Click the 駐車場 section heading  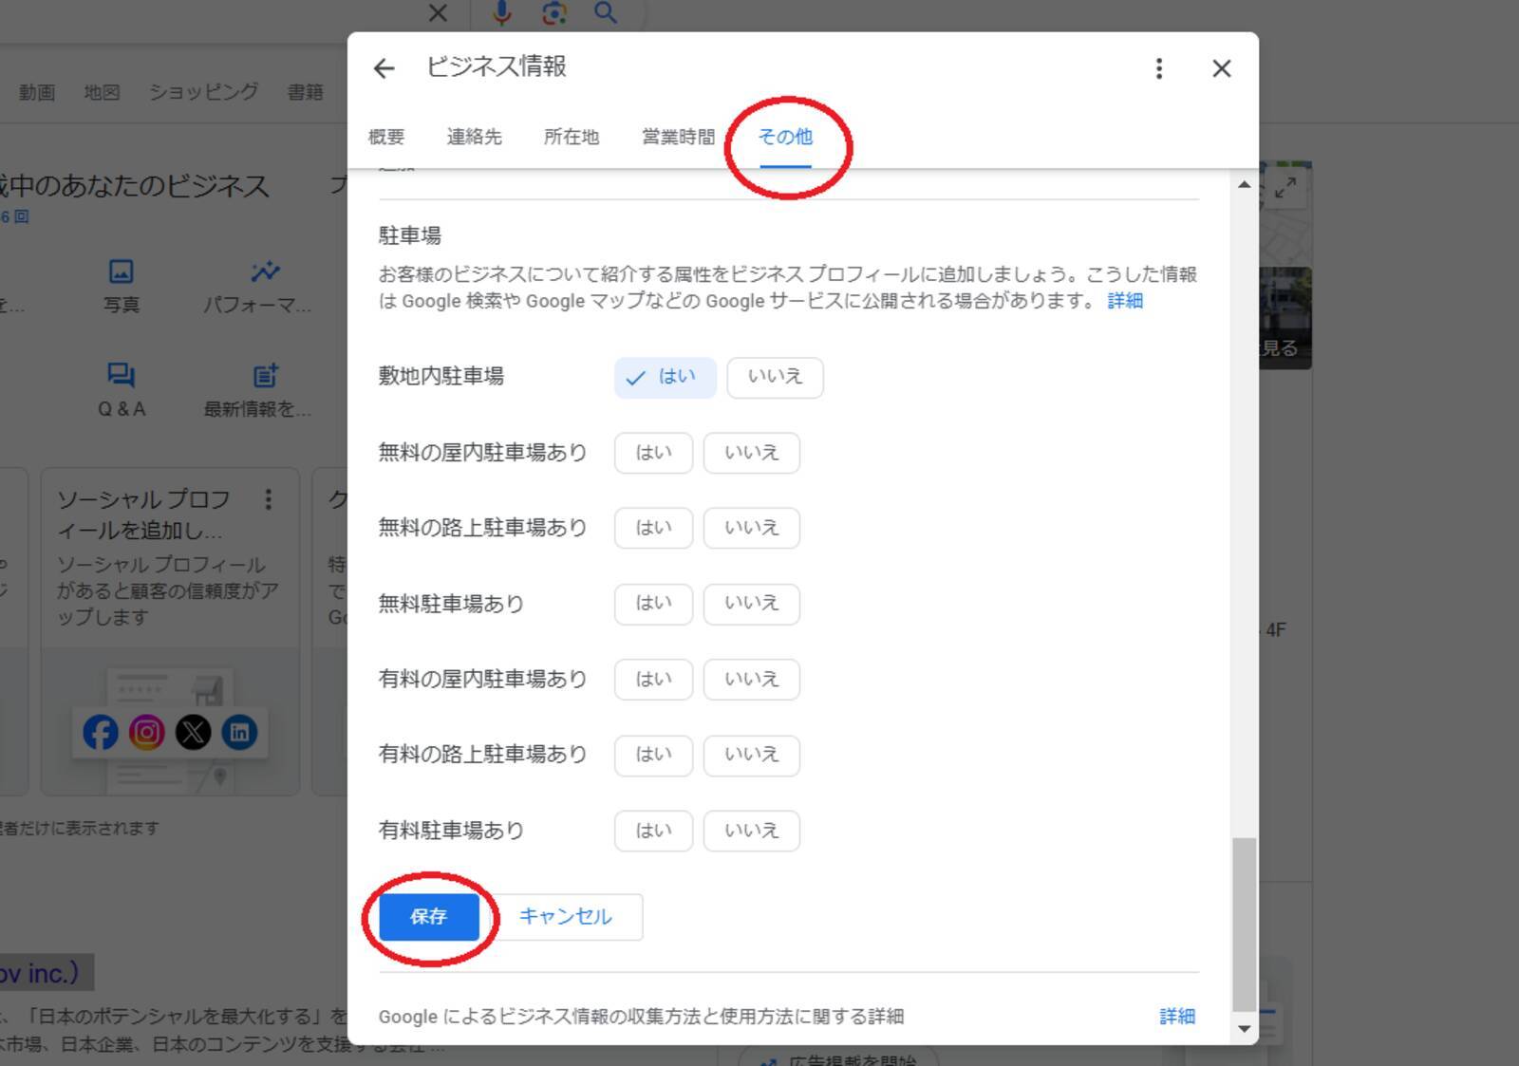(410, 235)
